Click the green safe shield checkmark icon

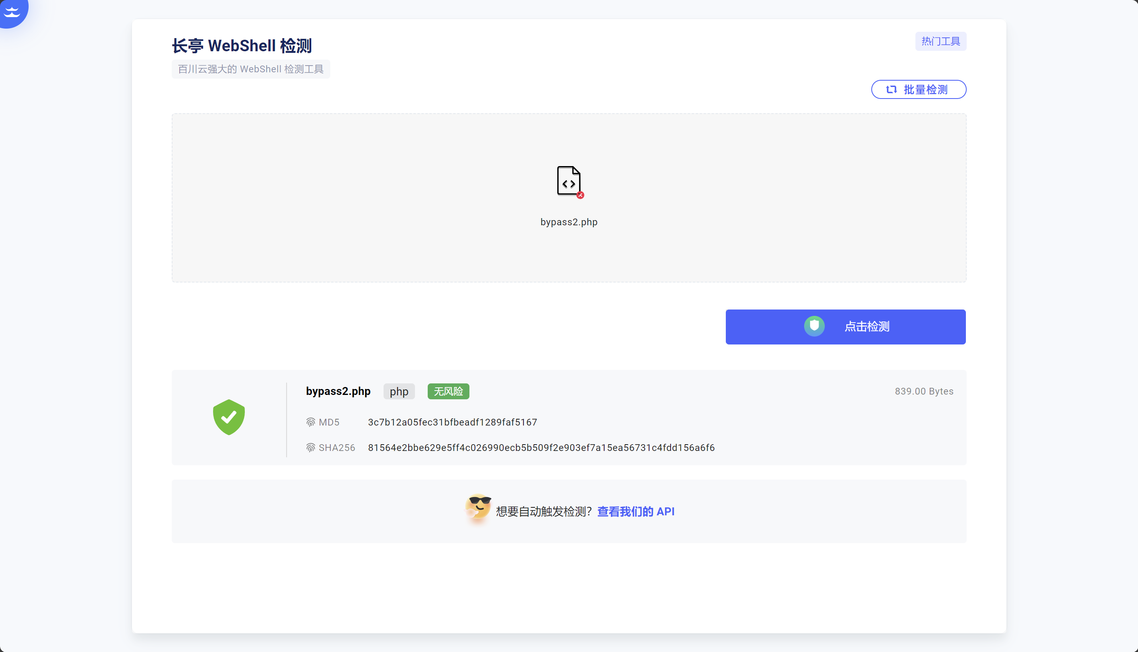tap(229, 417)
